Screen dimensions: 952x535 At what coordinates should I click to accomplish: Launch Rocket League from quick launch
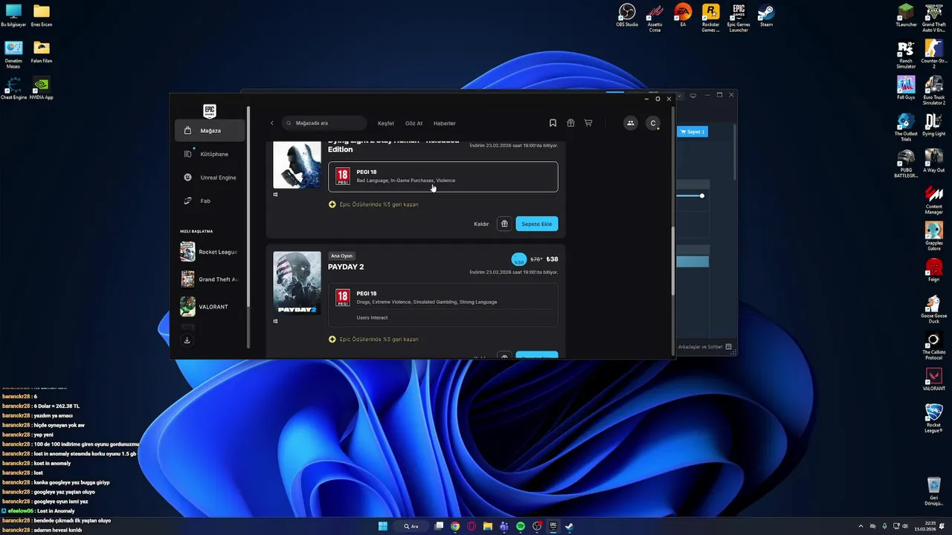click(209, 252)
